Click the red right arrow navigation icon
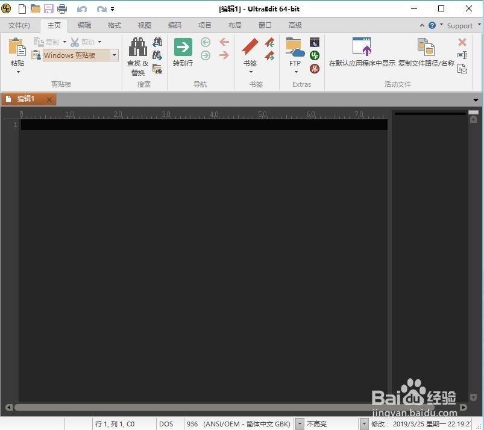The image size is (484, 430). (224, 55)
